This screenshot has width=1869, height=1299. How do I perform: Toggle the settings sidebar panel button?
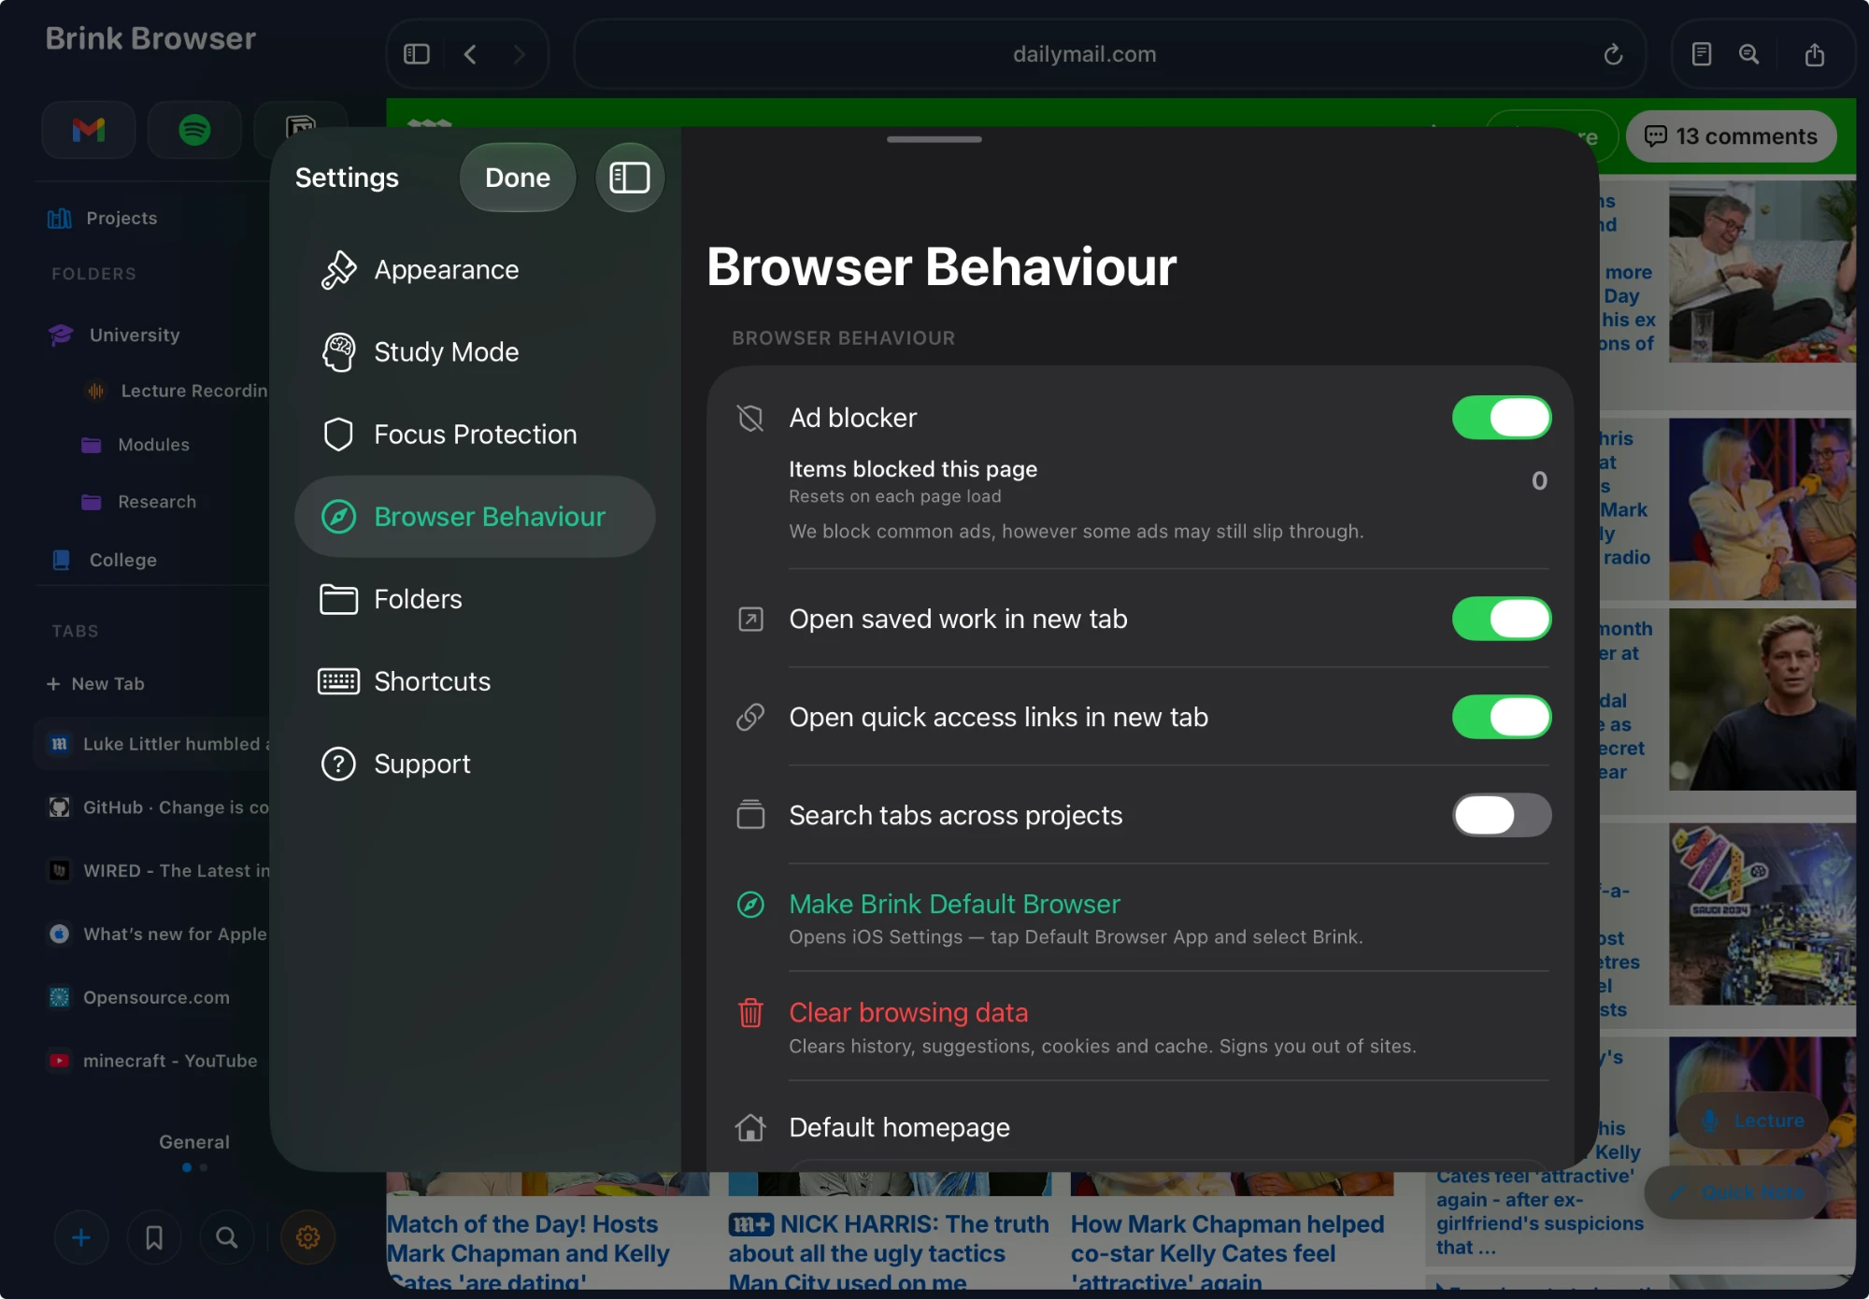tap(630, 178)
